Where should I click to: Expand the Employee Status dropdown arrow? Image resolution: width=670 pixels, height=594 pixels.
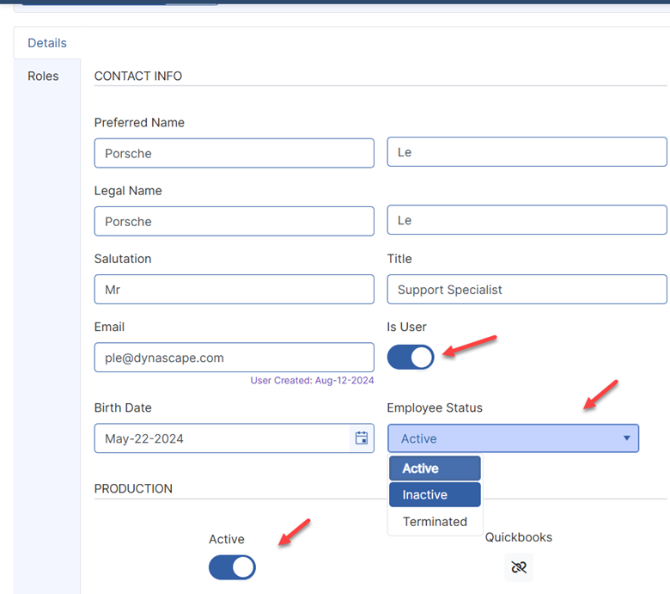[627, 438]
